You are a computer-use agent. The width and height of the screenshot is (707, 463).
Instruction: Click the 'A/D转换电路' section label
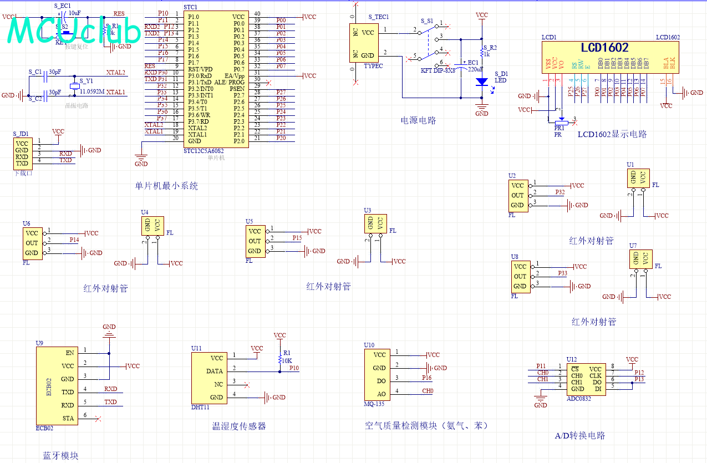579,436
